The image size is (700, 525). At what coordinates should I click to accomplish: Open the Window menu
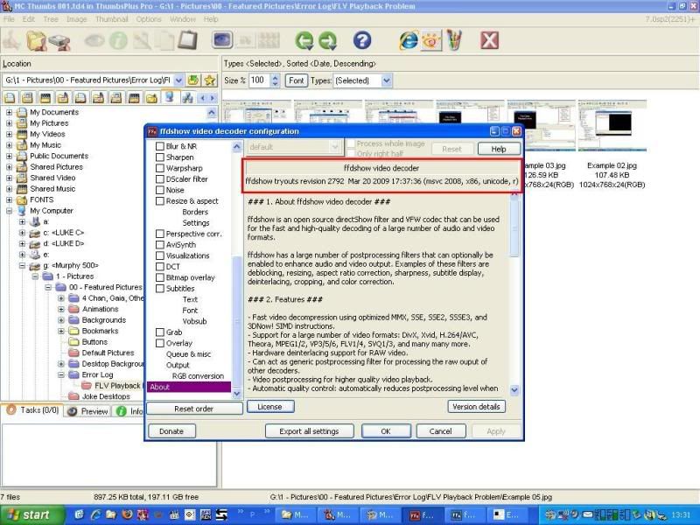tap(183, 19)
